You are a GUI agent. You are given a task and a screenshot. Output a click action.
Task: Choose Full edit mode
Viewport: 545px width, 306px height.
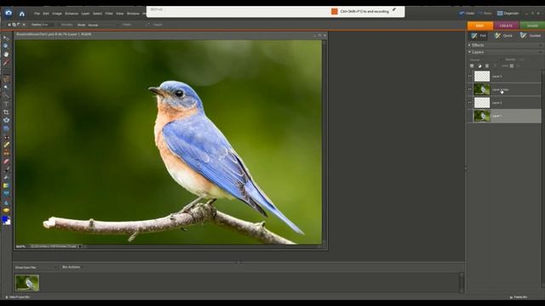point(479,36)
